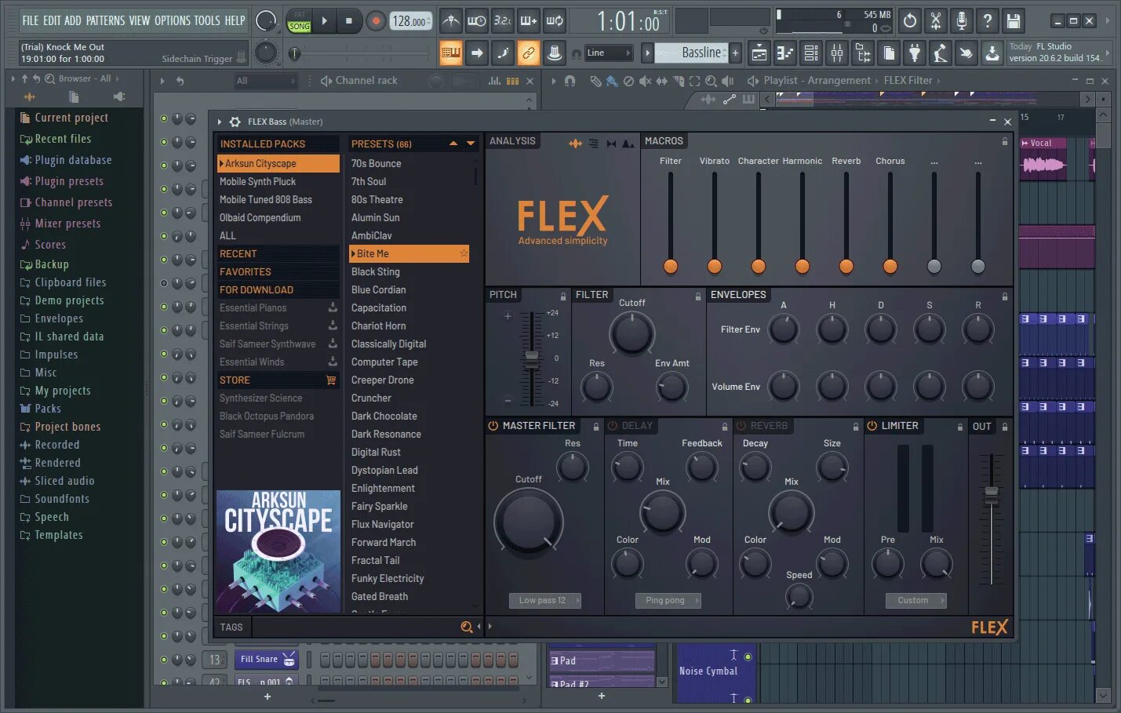Screen dimensions: 1121x713
Task: Click the Plugin picker icon
Action: (915, 53)
